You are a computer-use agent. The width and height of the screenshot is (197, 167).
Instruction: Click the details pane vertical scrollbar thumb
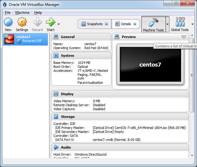pyautogui.click(x=192, y=75)
